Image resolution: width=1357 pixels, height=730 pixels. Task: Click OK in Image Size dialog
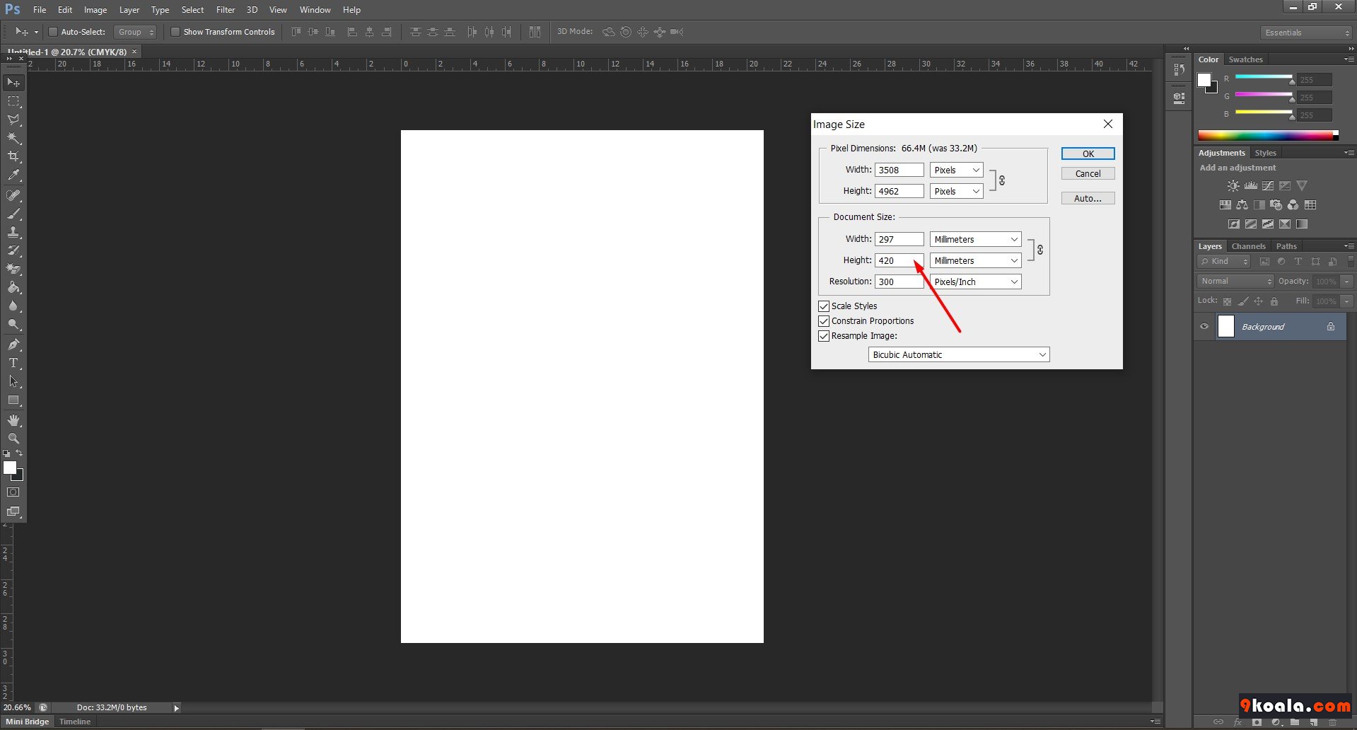click(x=1088, y=154)
